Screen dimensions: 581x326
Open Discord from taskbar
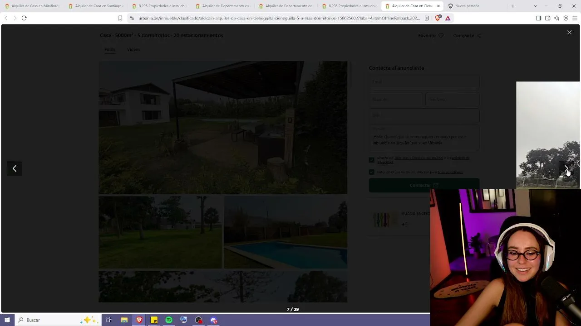(214, 320)
